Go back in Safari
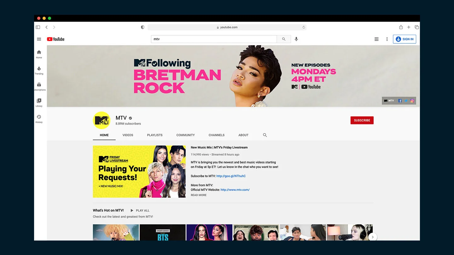This screenshot has height=255, width=454. click(46, 27)
